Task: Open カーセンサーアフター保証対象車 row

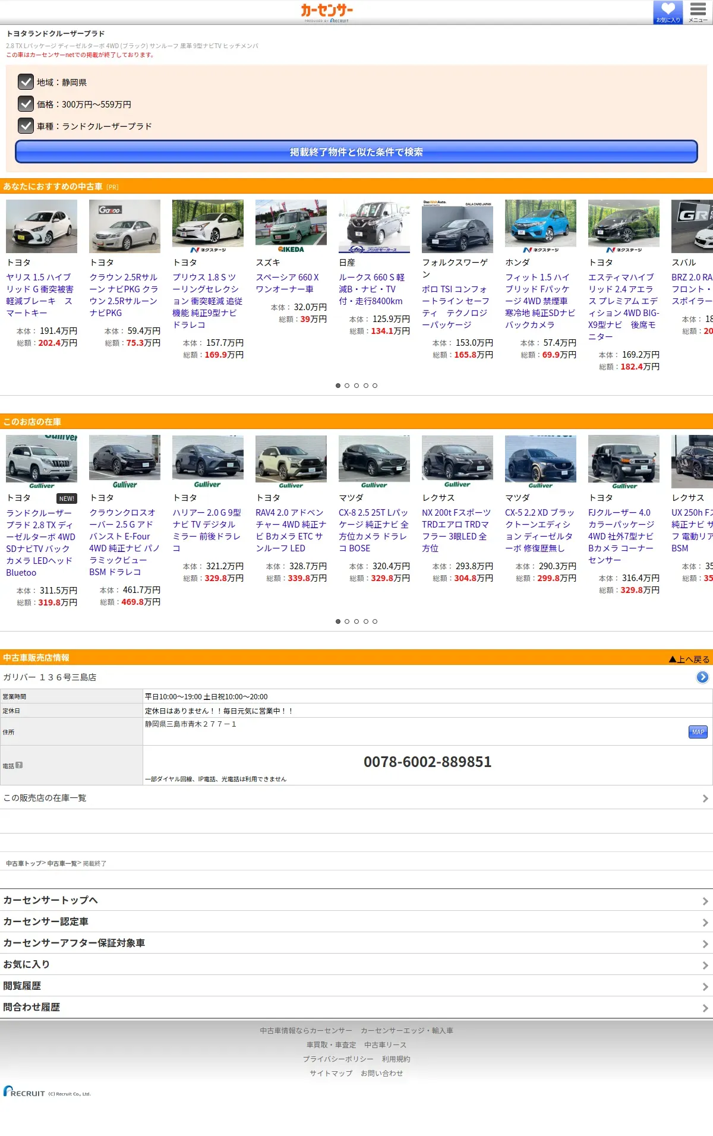Action: (356, 943)
